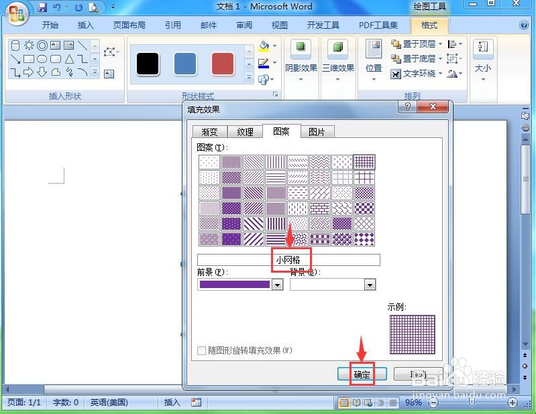Viewport: 536px width, 414px height.
Task: Open the Review (审阅) ribbon tab
Action: tap(244, 25)
